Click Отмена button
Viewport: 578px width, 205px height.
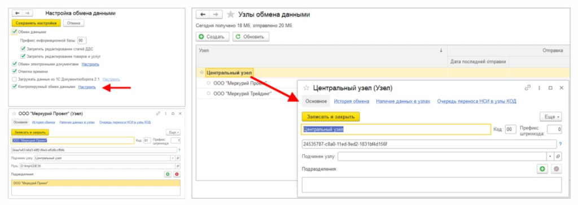pos(74,23)
